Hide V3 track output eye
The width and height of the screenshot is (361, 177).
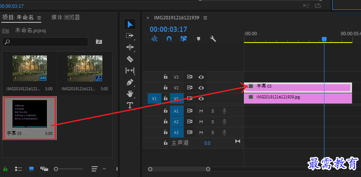[x=201, y=77]
